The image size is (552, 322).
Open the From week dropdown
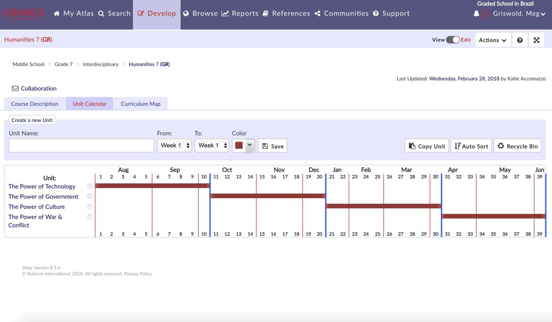click(x=174, y=146)
